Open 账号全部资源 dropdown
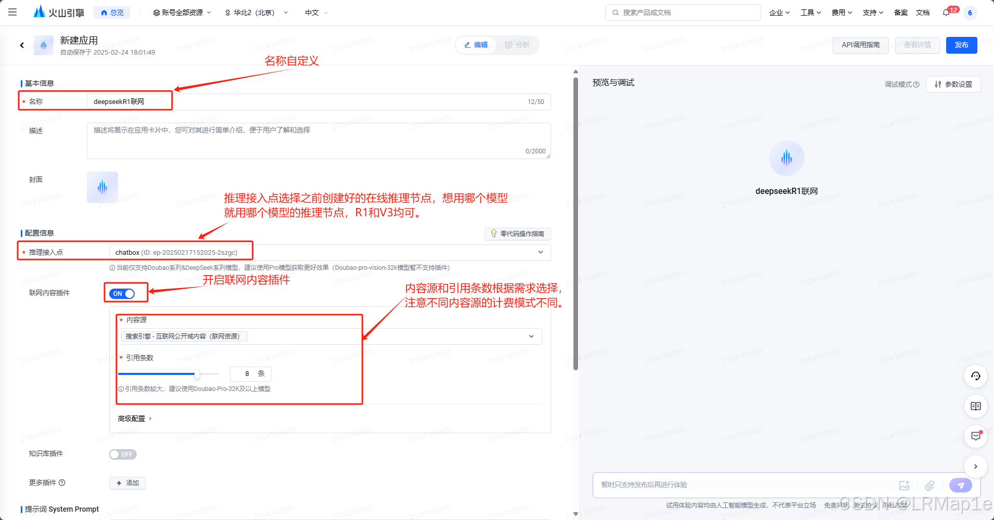The image size is (994, 520). click(x=182, y=12)
